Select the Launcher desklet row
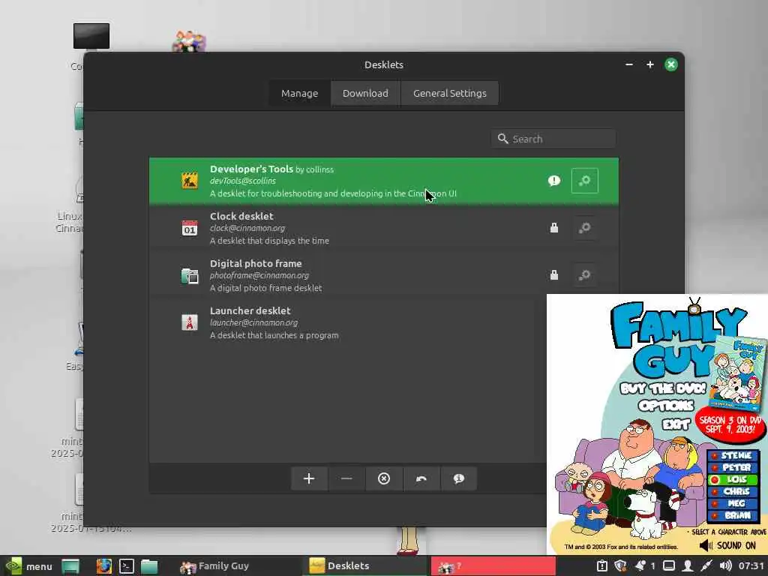Screen dimensions: 768x576 (x=348, y=322)
